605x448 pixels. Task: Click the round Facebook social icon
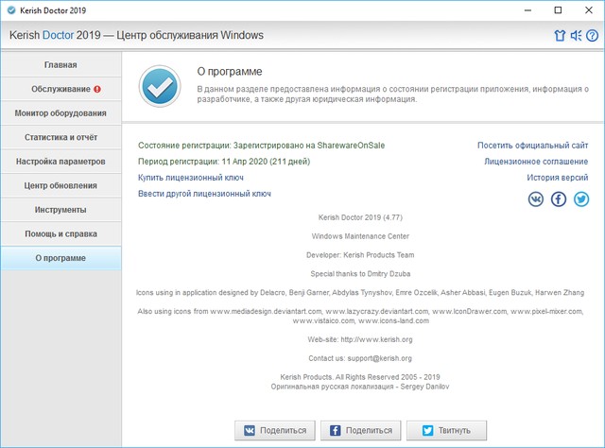(559, 198)
